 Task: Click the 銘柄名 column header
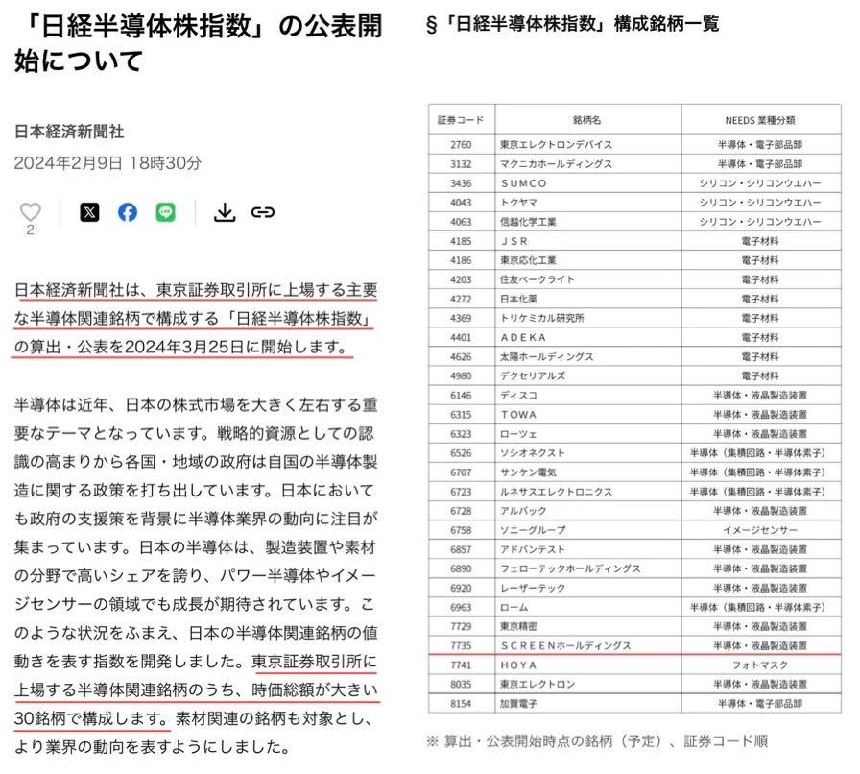pyautogui.click(x=587, y=120)
